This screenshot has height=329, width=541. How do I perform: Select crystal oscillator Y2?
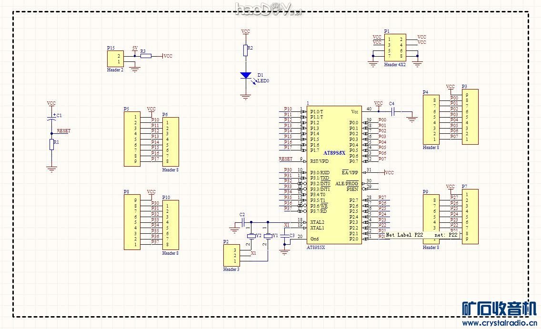pyautogui.click(x=251, y=236)
